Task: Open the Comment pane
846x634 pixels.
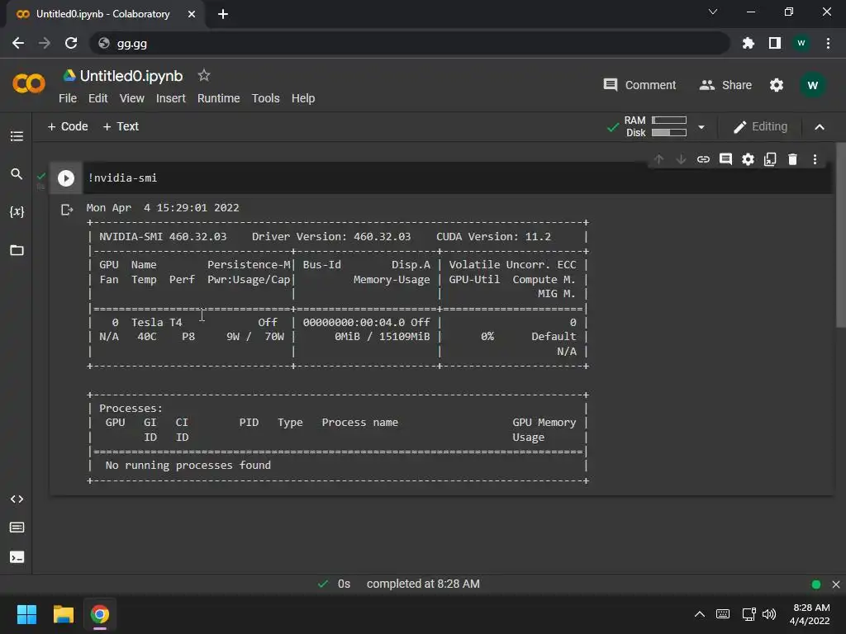Action: click(639, 85)
